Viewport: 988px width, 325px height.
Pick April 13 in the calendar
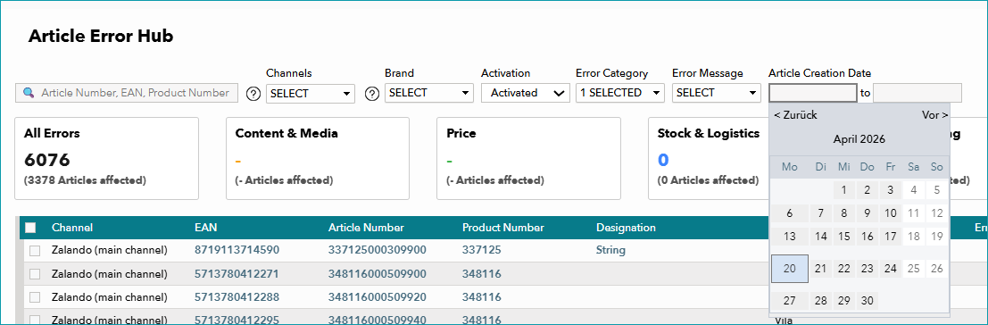click(x=790, y=237)
